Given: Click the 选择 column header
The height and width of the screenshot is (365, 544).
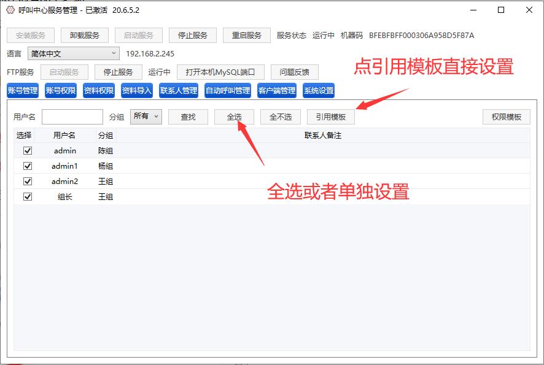Looking at the screenshot, I should pyautogui.click(x=24, y=135).
